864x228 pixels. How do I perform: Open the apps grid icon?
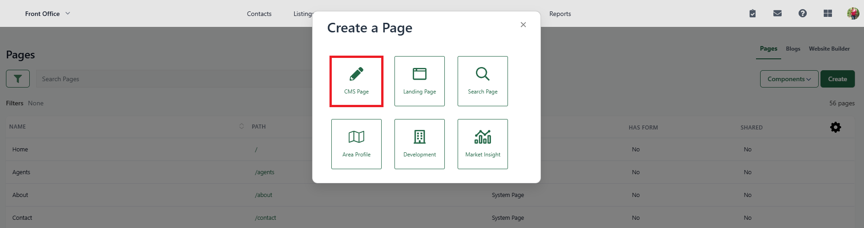click(828, 14)
